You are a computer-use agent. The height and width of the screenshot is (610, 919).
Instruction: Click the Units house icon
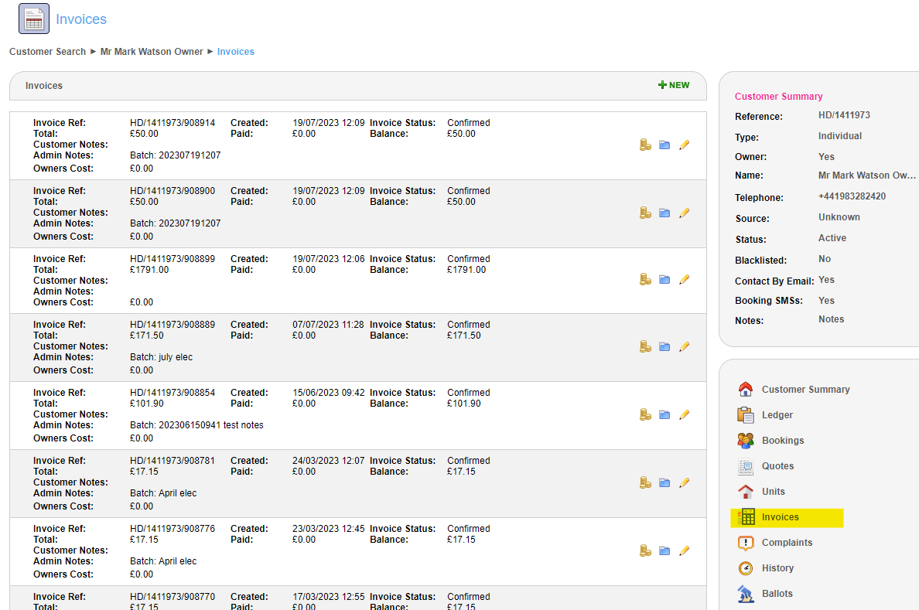tap(746, 491)
